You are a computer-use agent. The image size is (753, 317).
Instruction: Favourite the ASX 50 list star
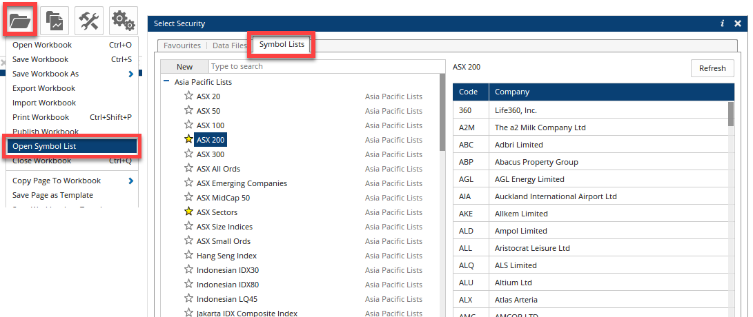click(188, 110)
